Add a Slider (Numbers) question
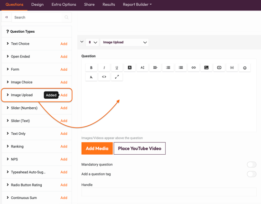Image resolution: width=261 pixels, height=204 pixels. coord(64,108)
